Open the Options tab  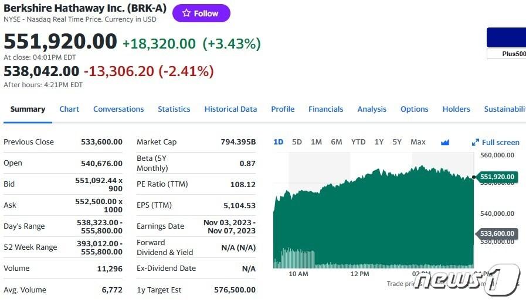(x=415, y=109)
